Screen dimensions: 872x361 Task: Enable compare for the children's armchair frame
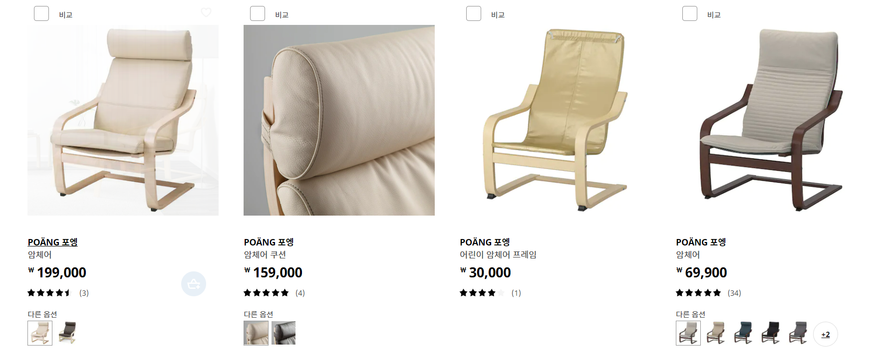474,13
